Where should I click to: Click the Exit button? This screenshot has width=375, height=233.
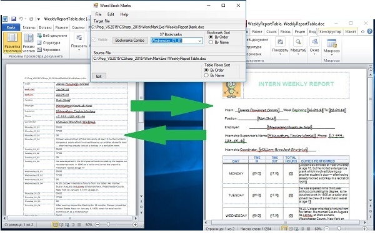[x=99, y=76]
